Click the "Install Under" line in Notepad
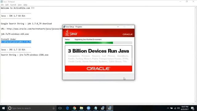 [8, 39]
